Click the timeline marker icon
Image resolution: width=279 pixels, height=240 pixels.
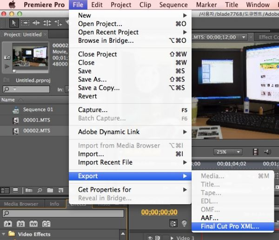[x=184, y=223]
